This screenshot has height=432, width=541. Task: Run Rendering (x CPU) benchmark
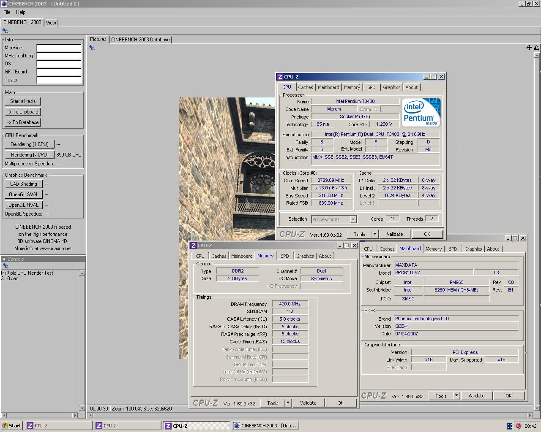pos(30,155)
